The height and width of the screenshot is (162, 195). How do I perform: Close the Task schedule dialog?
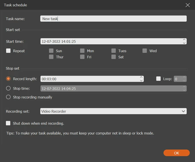coord(188,5)
